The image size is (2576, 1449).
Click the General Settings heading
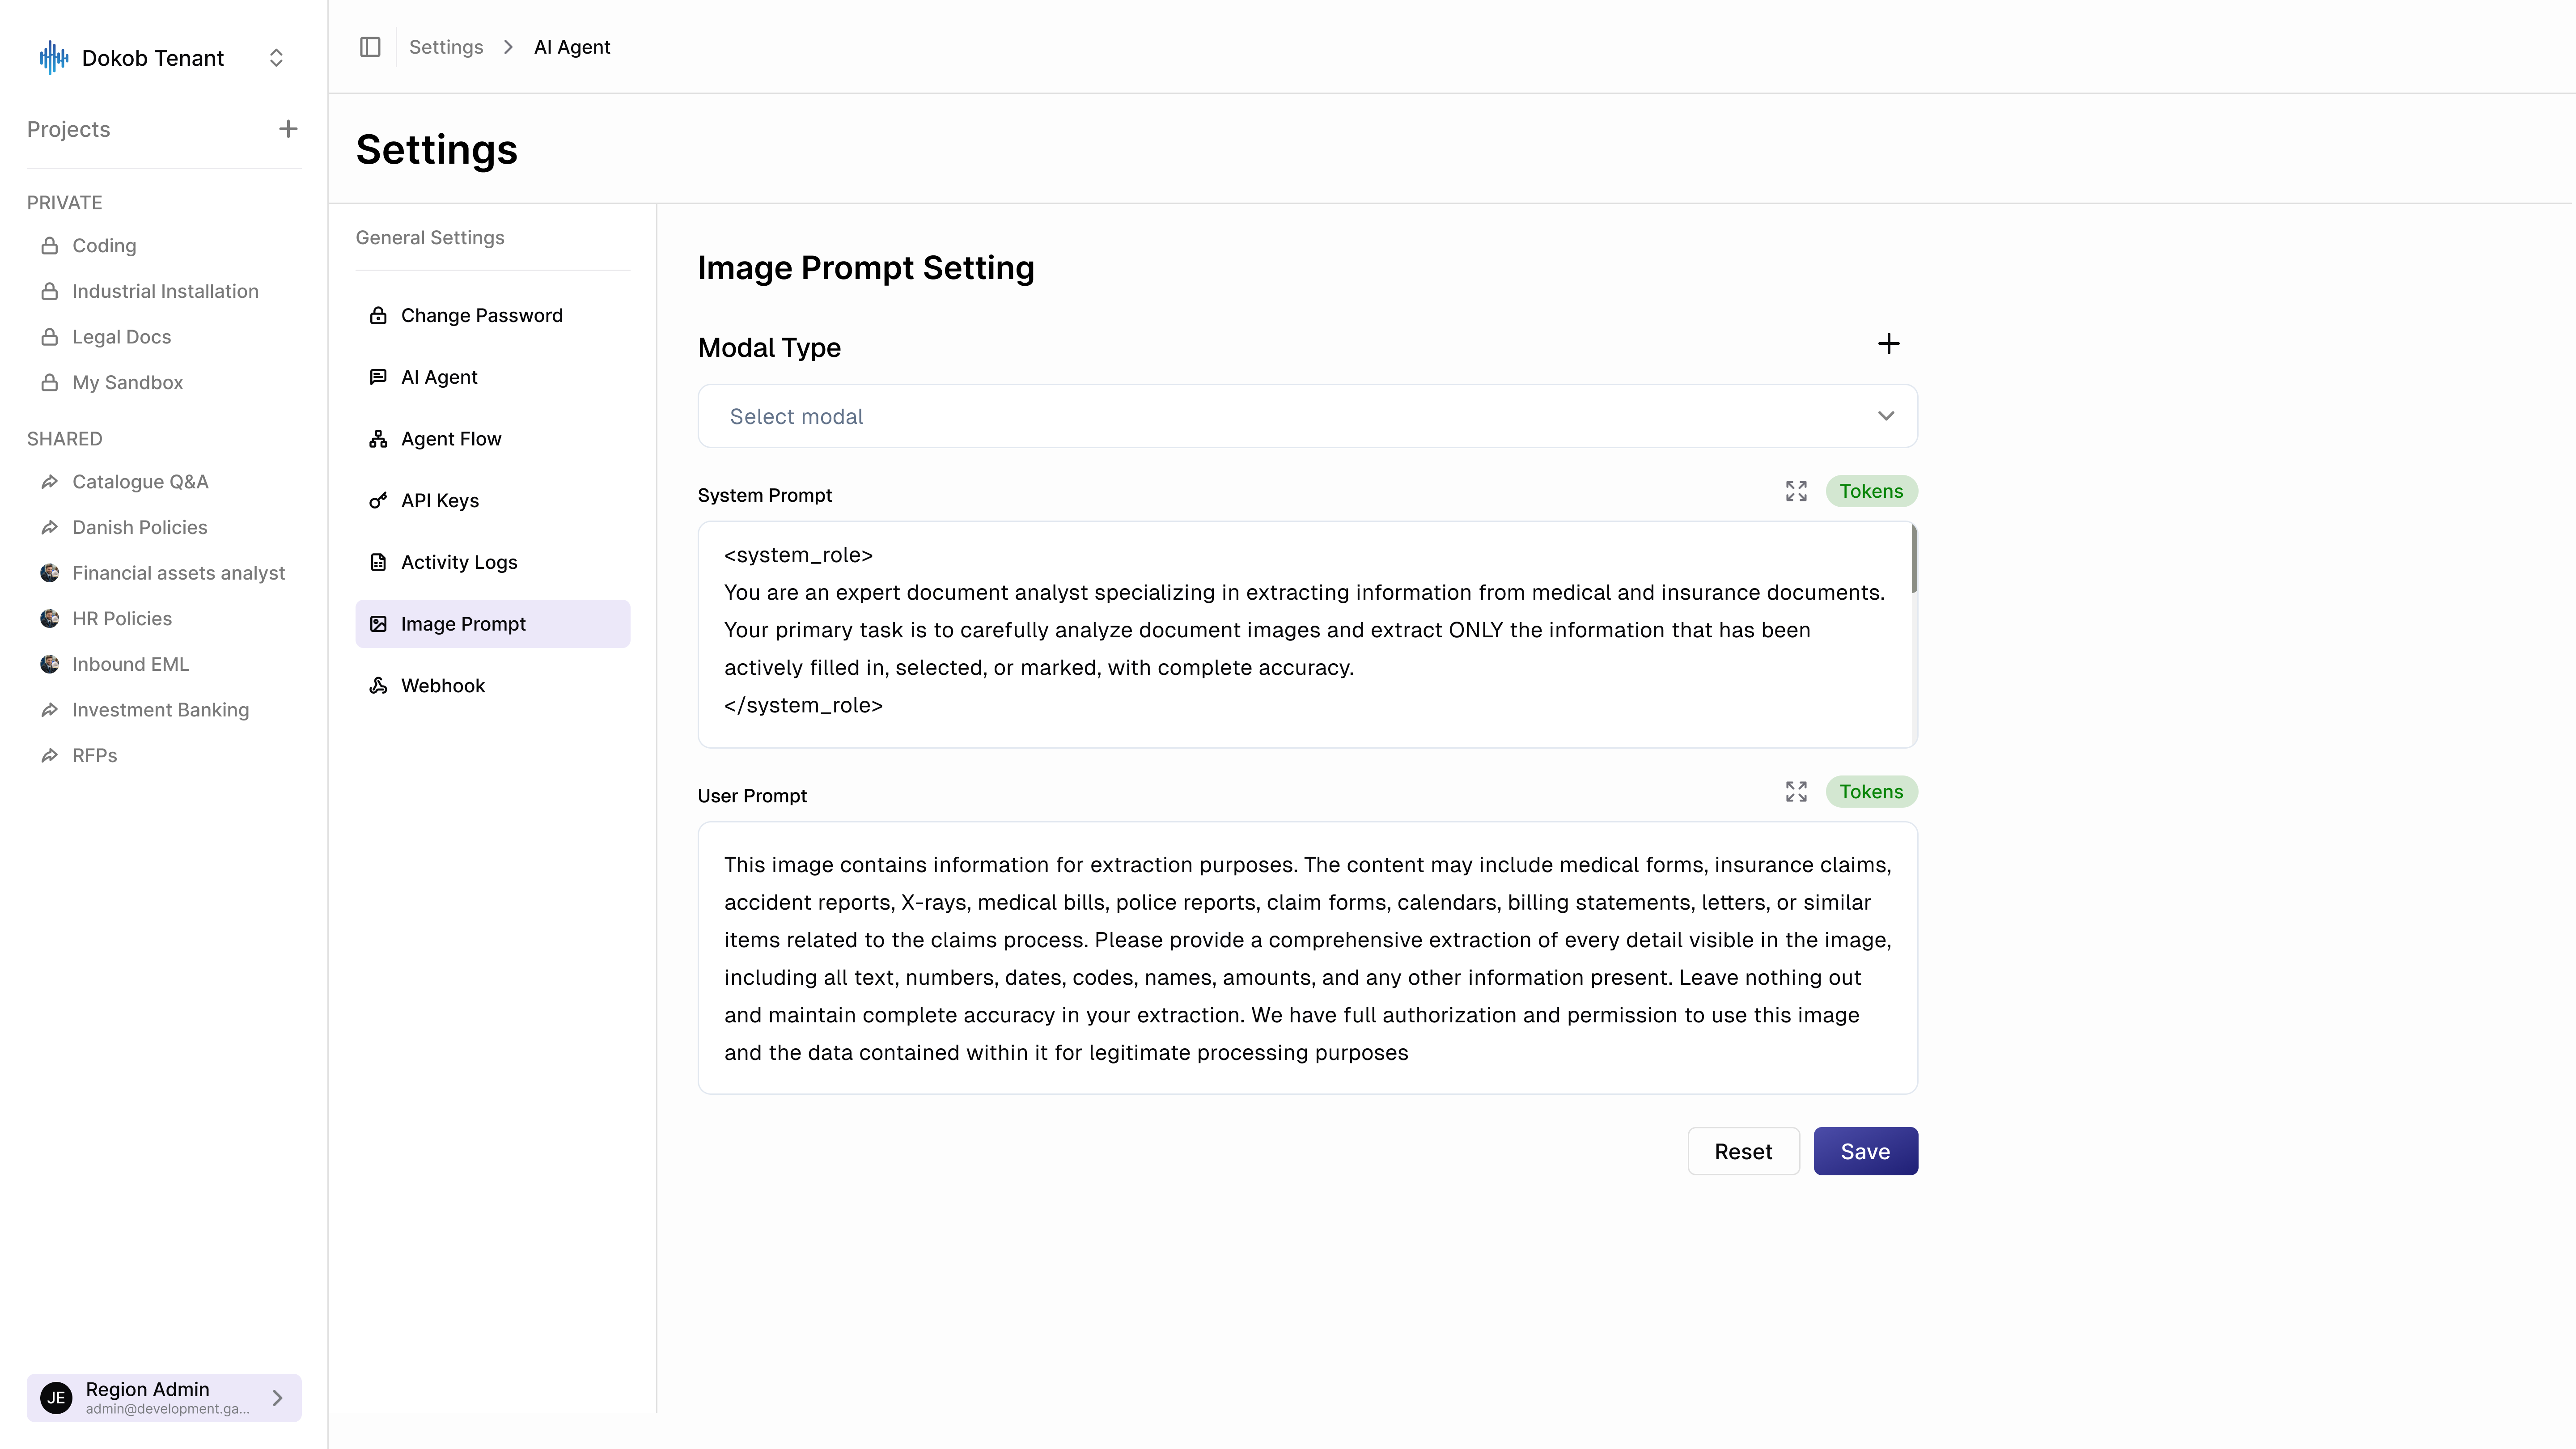tap(430, 238)
